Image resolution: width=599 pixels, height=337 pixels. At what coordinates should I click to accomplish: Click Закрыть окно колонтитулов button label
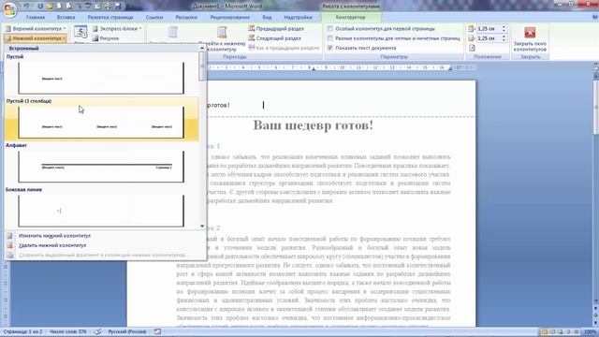point(530,46)
